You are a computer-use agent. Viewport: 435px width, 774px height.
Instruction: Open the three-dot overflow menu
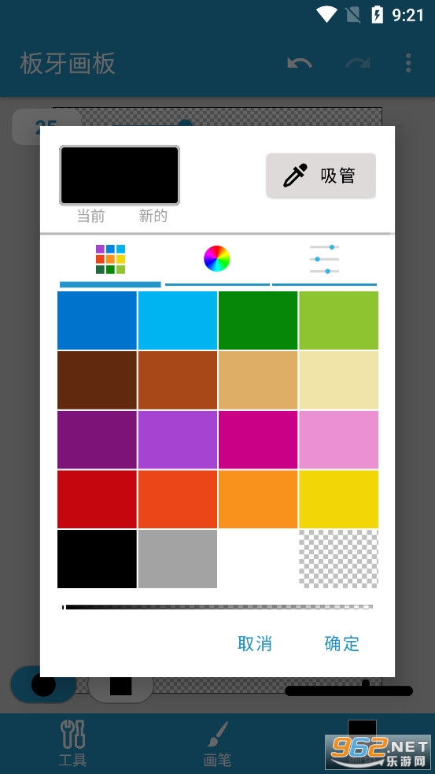[x=408, y=63]
